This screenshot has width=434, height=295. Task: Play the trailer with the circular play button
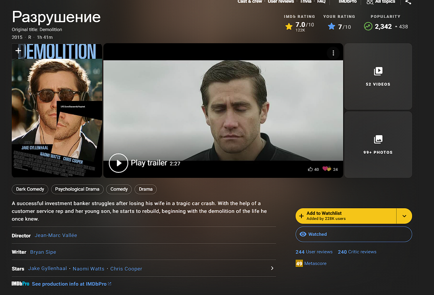(x=119, y=163)
